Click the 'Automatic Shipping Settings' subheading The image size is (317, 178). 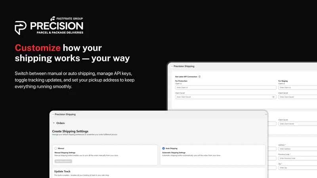point(174,153)
